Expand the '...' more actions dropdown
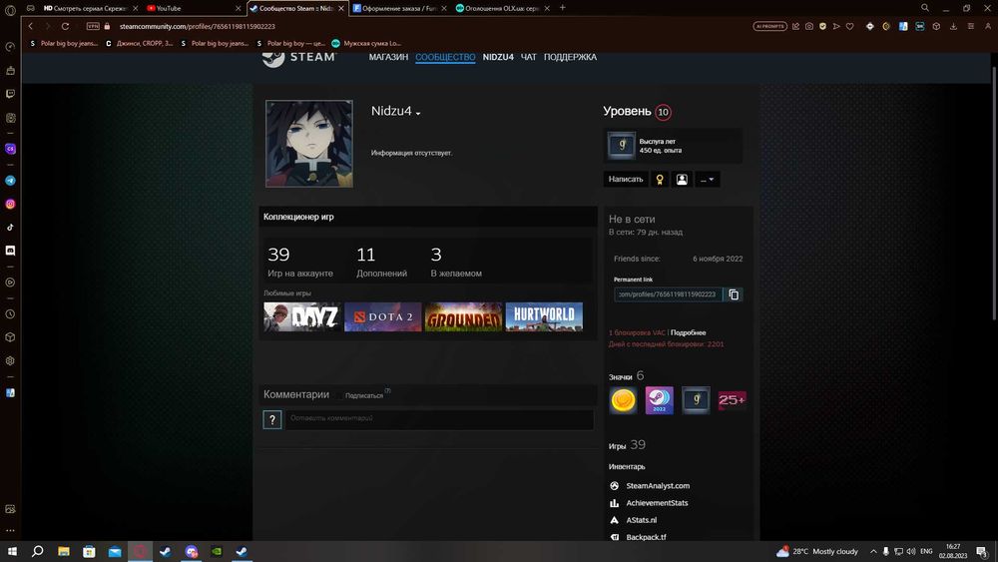998x562 pixels. click(708, 180)
